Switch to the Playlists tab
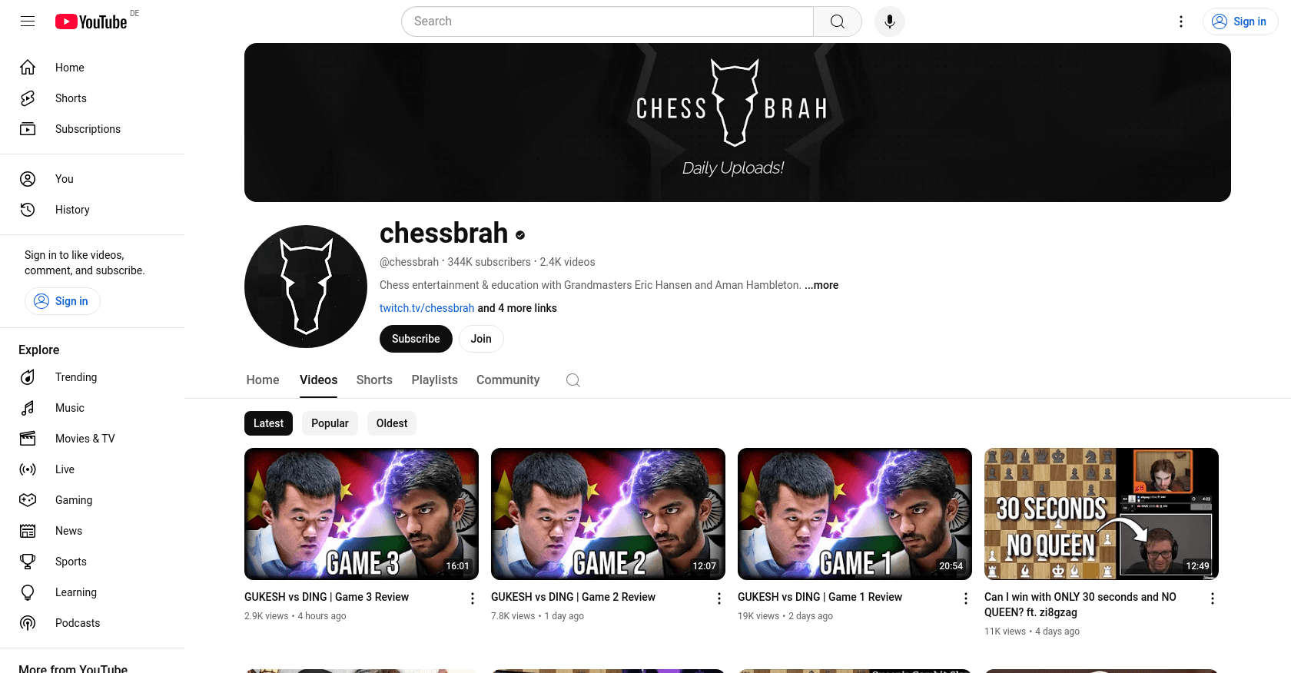This screenshot has width=1291, height=673. click(434, 380)
